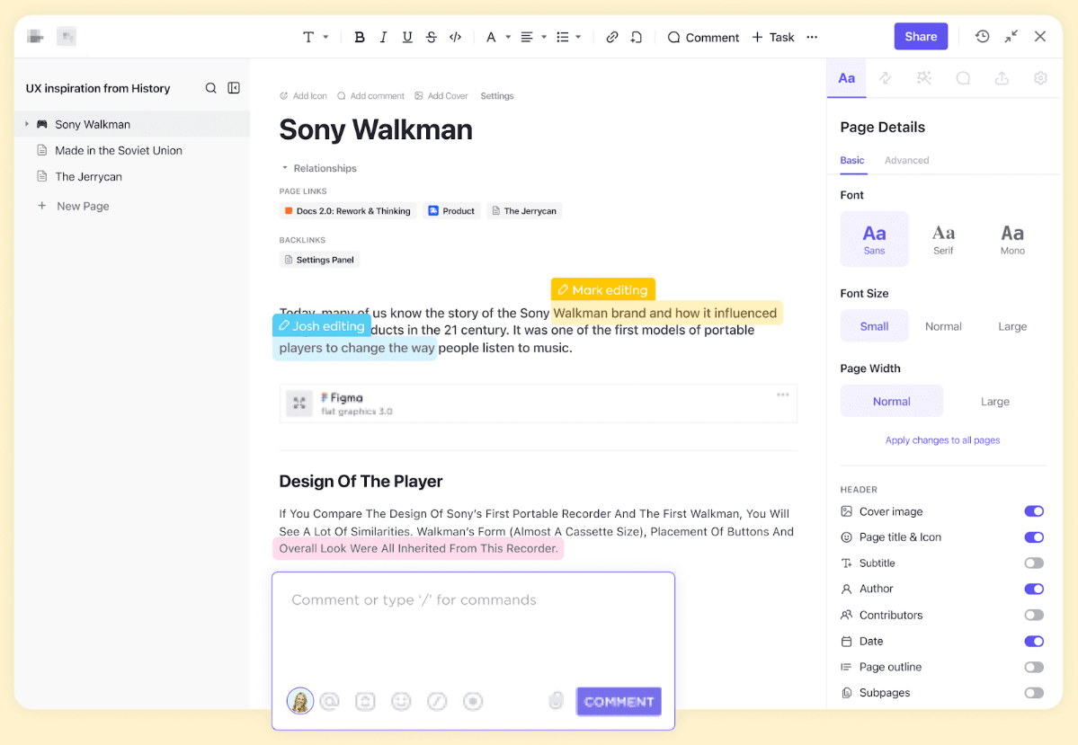Open the sharing/export panel icon

(1002, 78)
